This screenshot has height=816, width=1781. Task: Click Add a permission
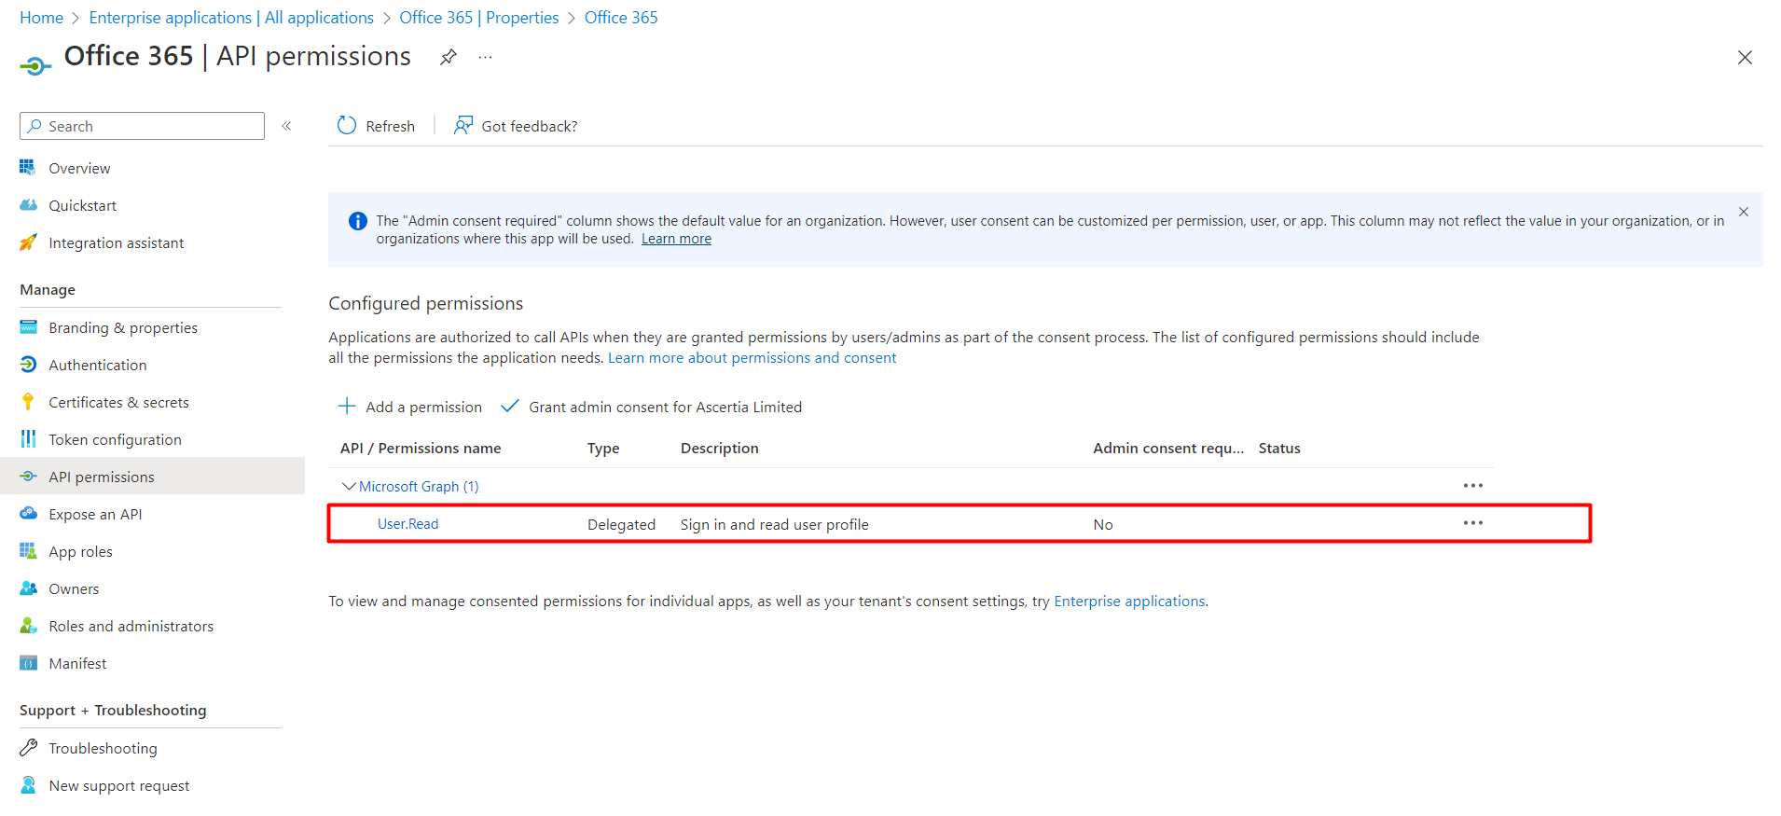pos(410,407)
